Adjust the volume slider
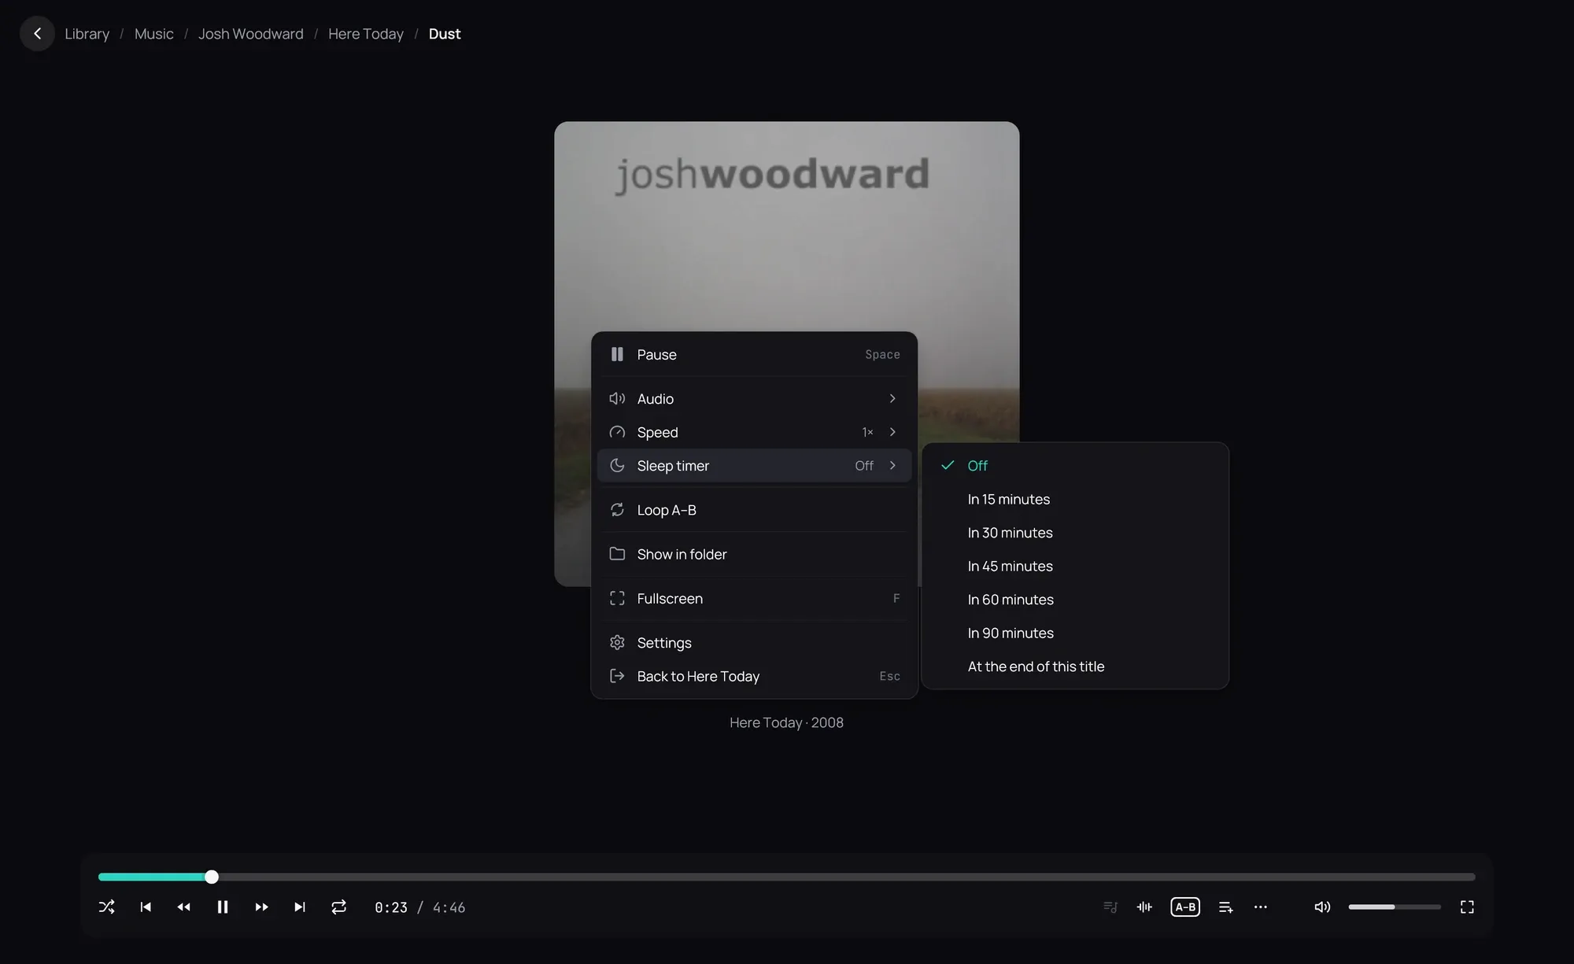The image size is (1574, 964). click(x=1395, y=907)
